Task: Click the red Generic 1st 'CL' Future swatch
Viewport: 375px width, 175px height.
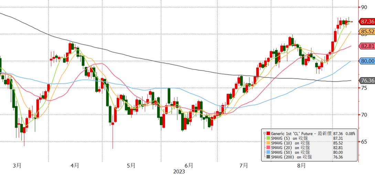Action: (268, 133)
